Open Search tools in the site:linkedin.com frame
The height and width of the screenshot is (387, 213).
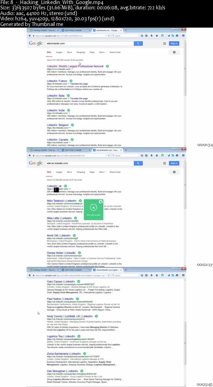(x=115, y=52)
